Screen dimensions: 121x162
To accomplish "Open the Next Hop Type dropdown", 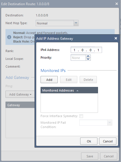I will coord(76,23).
